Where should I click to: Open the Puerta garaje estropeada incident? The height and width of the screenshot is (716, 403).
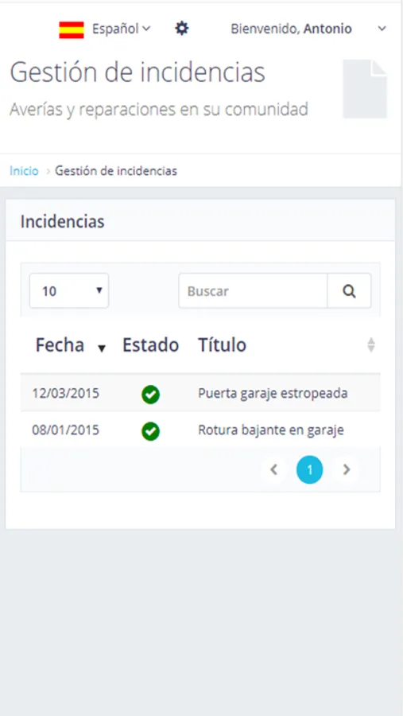click(273, 393)
